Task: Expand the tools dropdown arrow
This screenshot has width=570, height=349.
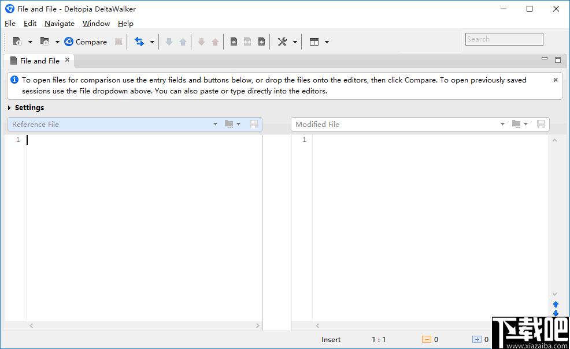Action: click(x=295, y=42)
